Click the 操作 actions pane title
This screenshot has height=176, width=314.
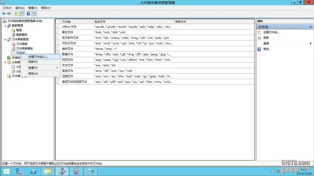point(260,21)
